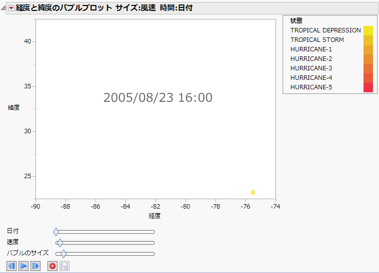Select the HURRICANE-4 legend color swatch
379x273 pixels.
pos(368,78)
